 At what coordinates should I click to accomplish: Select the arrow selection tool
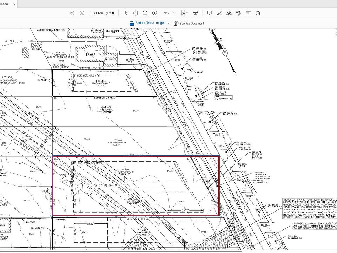pyautogui.click(x=126, y=13)
